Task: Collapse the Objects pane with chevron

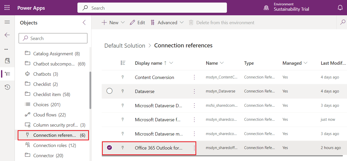Action: tap(84, 23)
